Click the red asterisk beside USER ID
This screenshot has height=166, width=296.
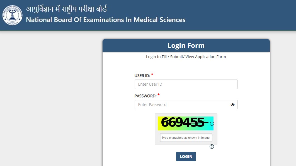pos(152,74)
